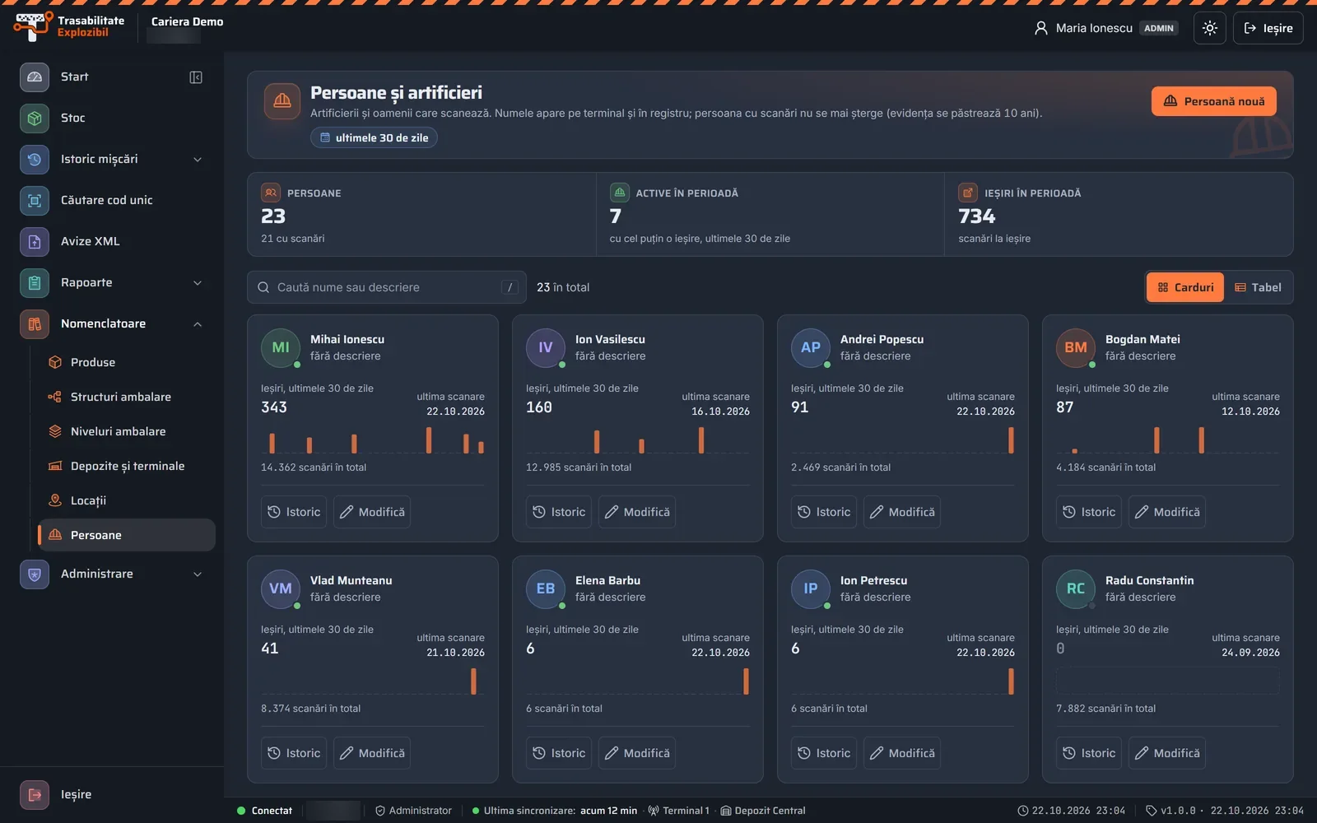This screenshot has height=823, width=1317.
Task: Click the Persoană nouă button
Action: (1214, 101)
